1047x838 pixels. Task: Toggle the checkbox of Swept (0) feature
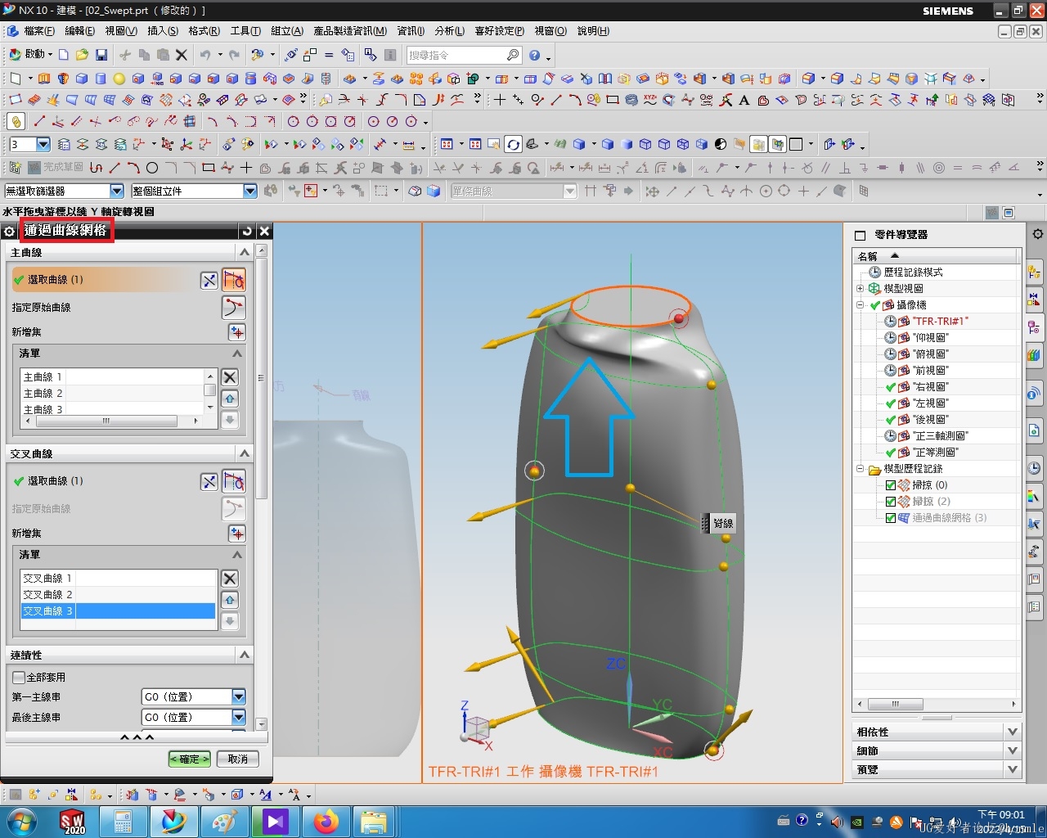(891, 485)
